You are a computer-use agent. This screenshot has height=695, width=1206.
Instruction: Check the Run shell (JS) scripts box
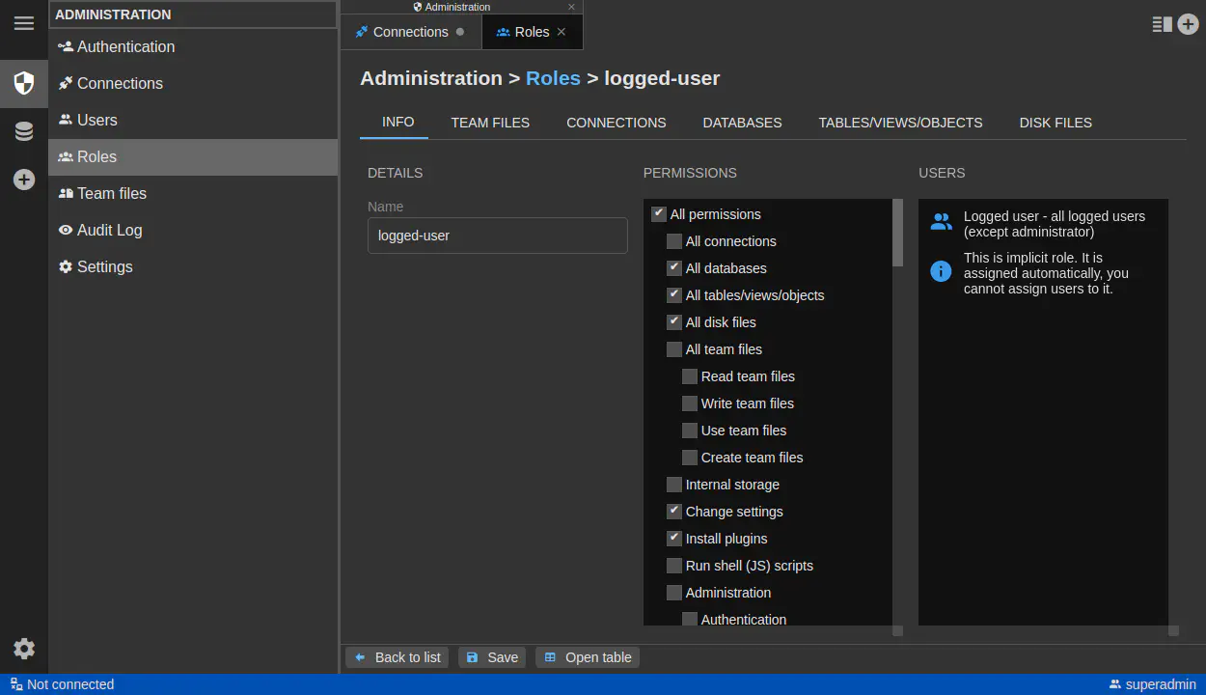point(674,566)
